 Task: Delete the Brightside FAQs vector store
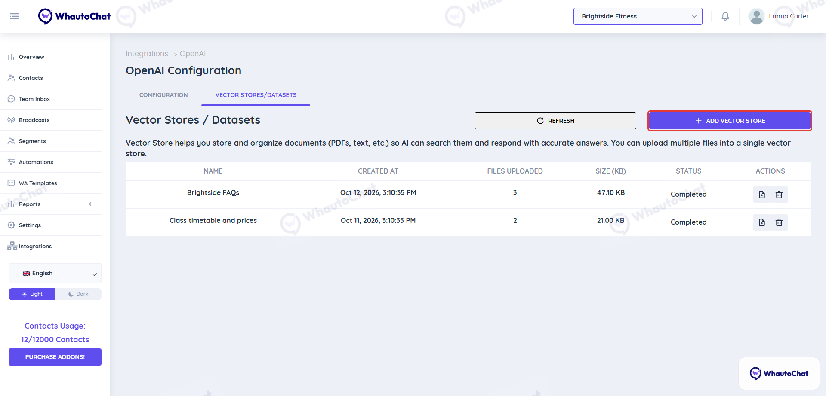779,195
